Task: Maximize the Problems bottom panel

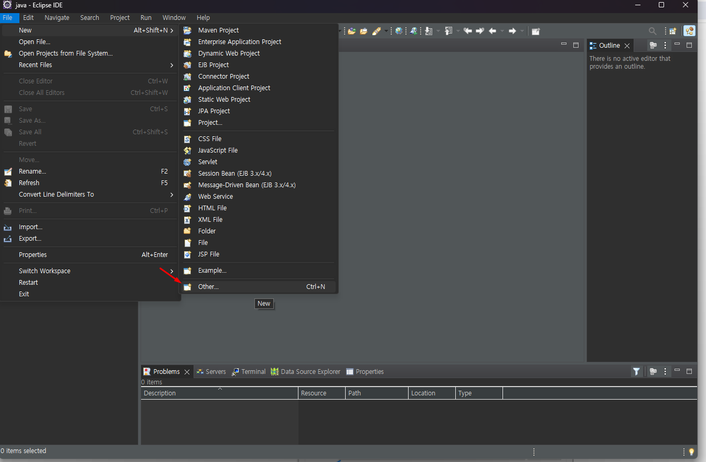Action: point(689,371)
